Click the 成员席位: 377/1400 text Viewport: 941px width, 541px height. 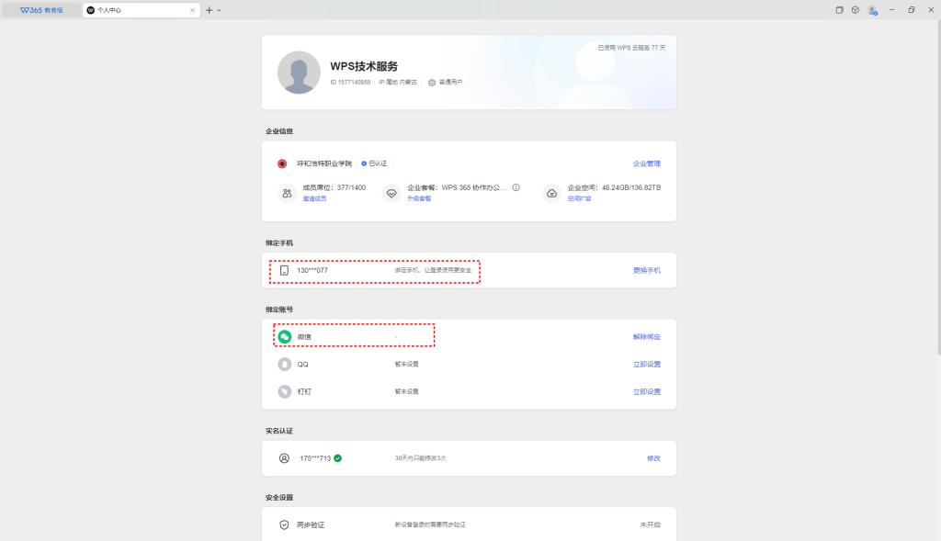[x=334, y=187]
